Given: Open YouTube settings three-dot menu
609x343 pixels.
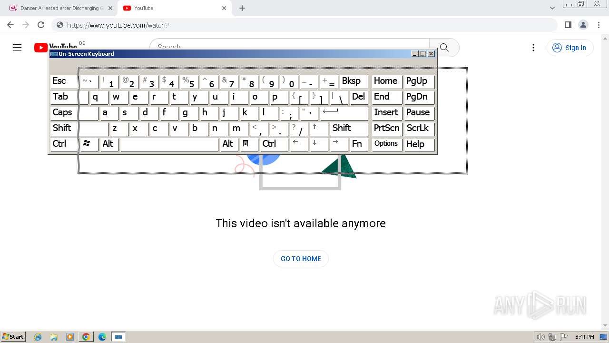Looking at the screenshot, I should pos(533,47).
